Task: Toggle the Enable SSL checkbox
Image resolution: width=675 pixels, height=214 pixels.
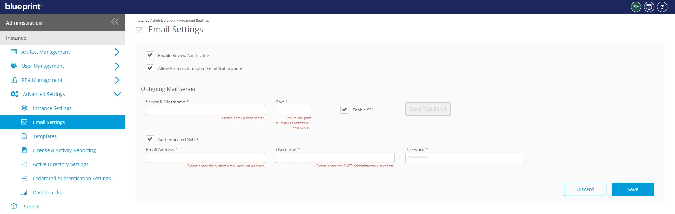Action: [x=344, y=110]
